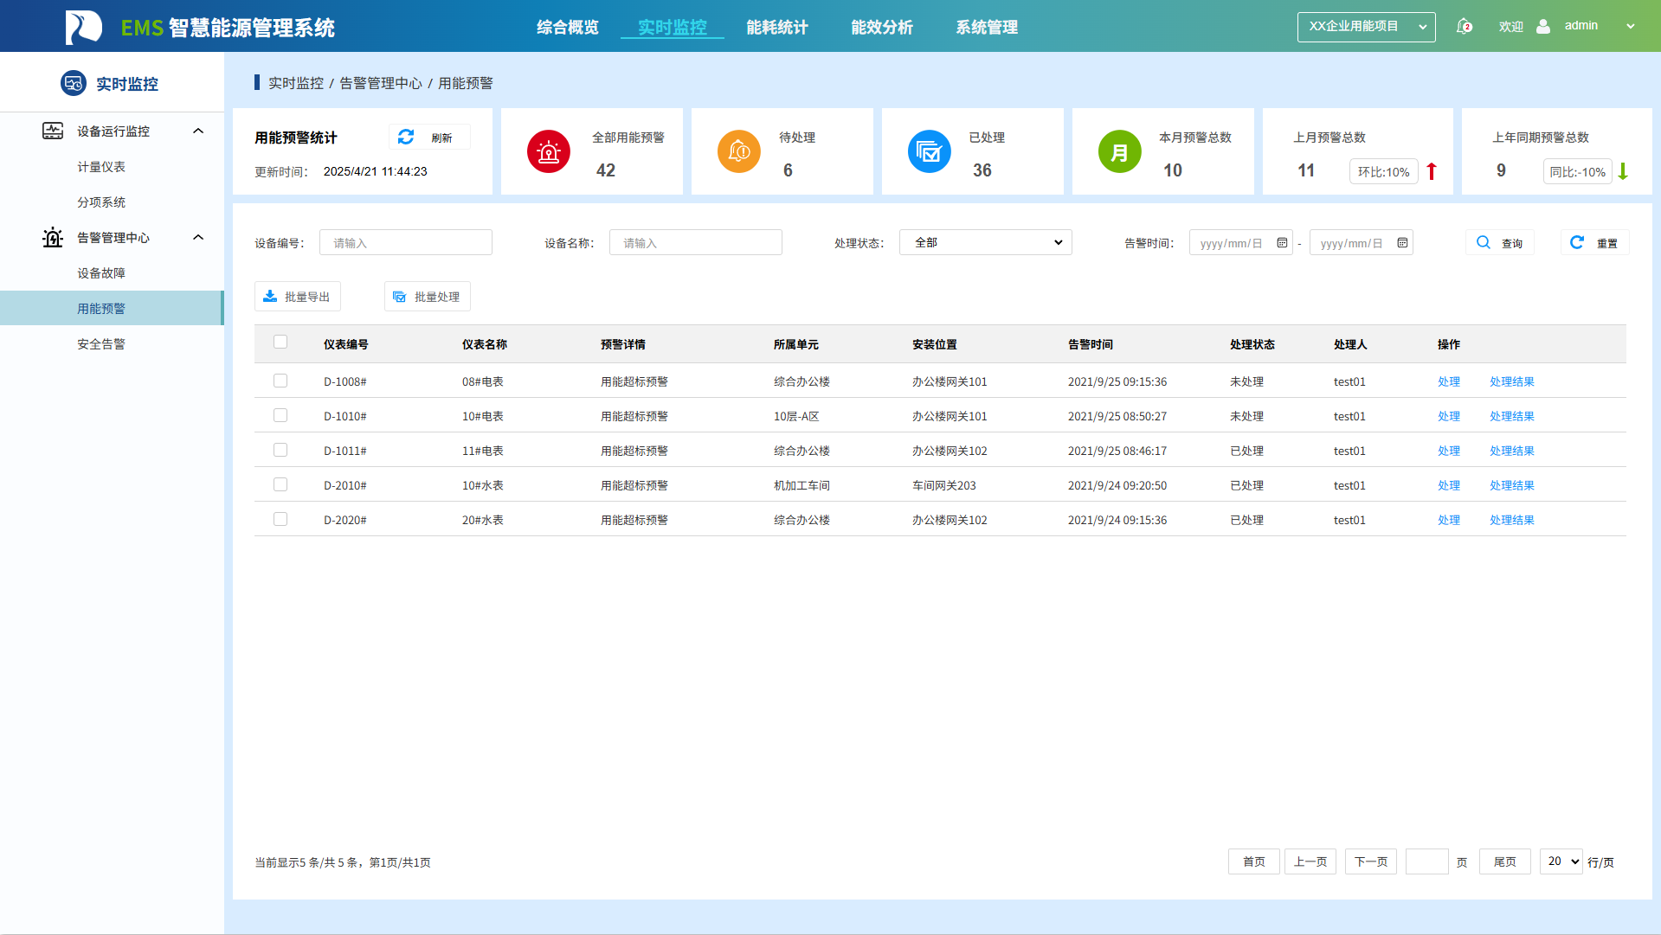1661x935 pixels.
Task: Collapse the 设备运行监控 group chevron
Action: [198, 131]
